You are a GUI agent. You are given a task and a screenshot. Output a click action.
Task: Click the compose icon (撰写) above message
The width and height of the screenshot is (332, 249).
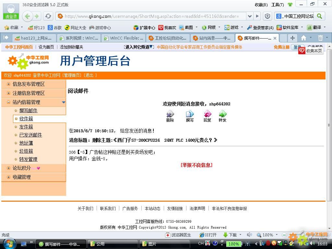(190, 116)
